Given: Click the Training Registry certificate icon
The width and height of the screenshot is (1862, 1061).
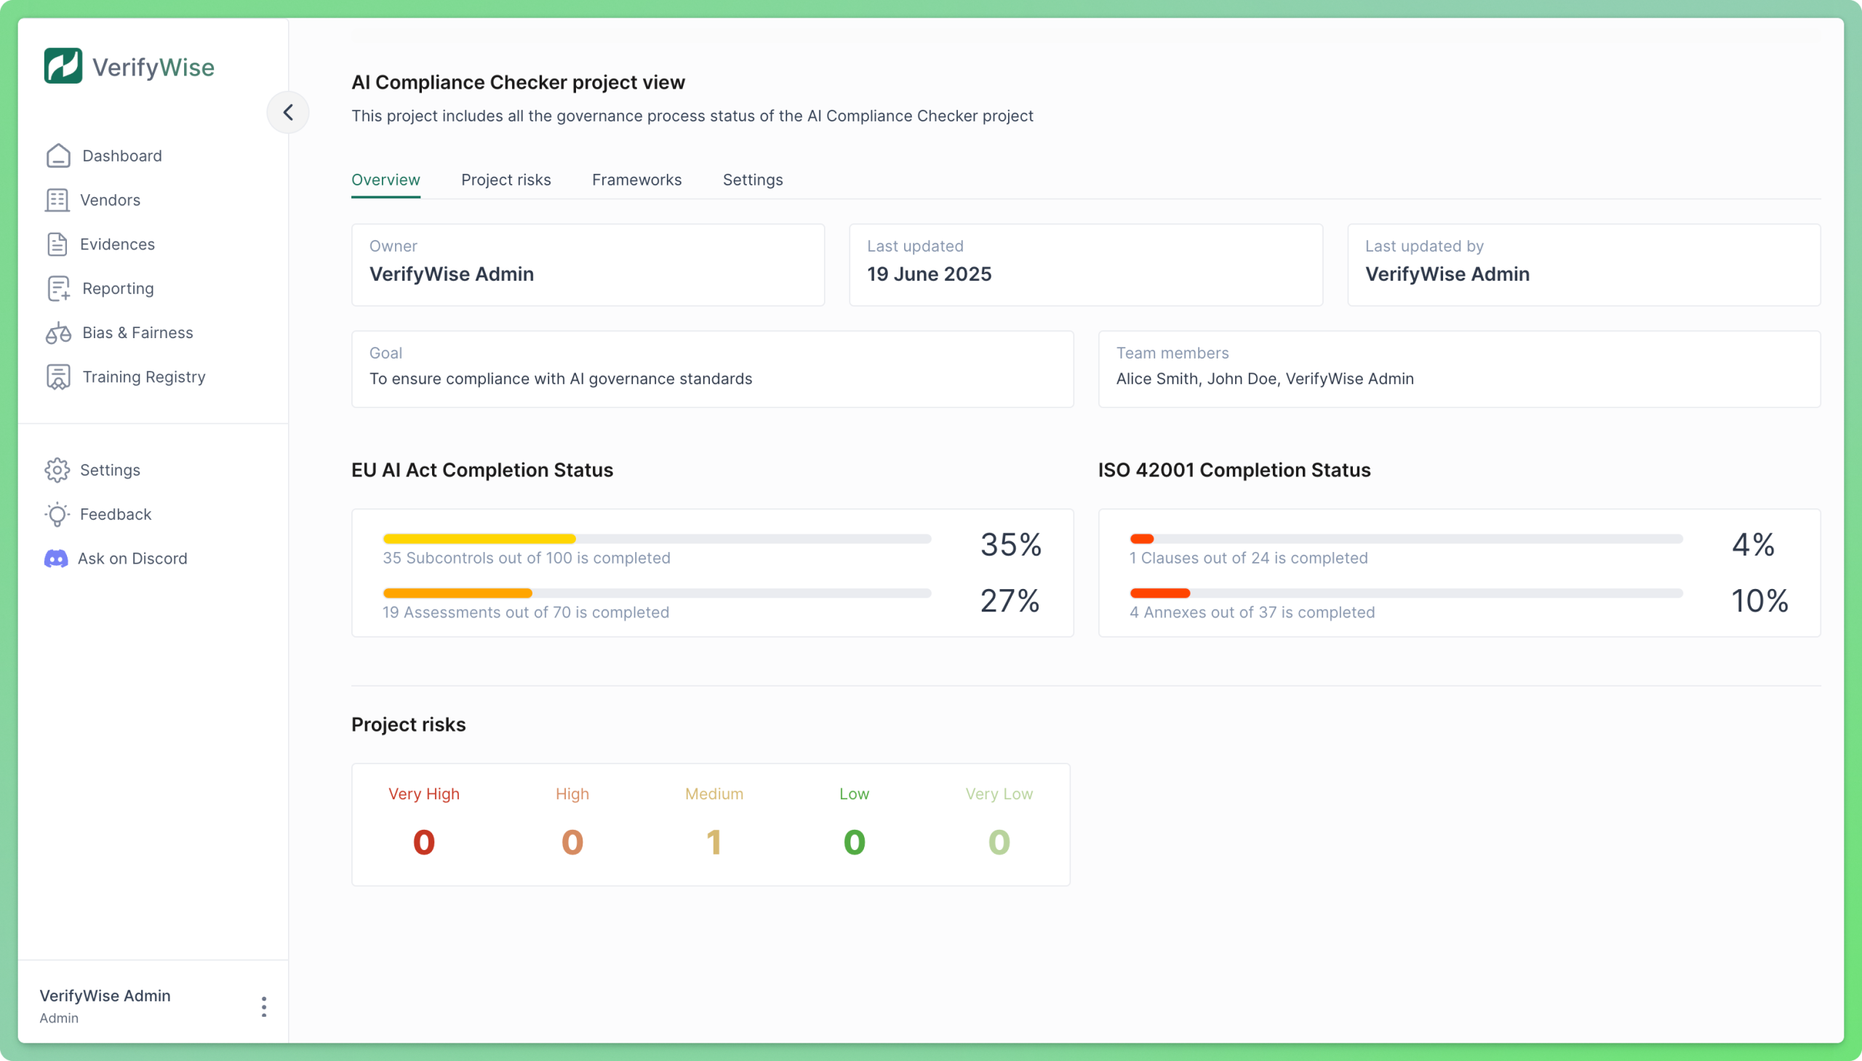Looking at the screenshot, I should click(x=58, y=377).
